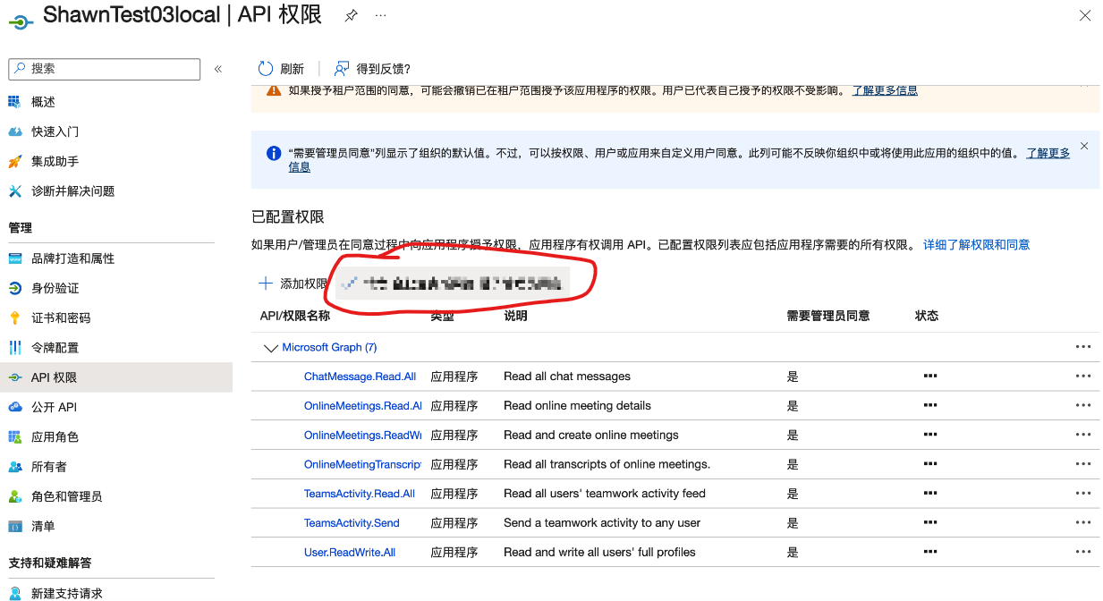The image size is (1103, 601).
Task: Open OnlineMeetingTranscript permission link
Action: pyautogui.click(x=362, y=464)
